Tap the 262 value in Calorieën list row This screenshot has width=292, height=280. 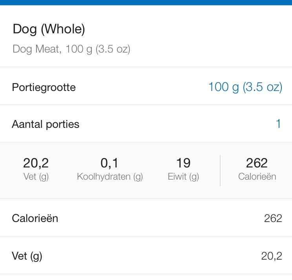[x=273, y=218]
